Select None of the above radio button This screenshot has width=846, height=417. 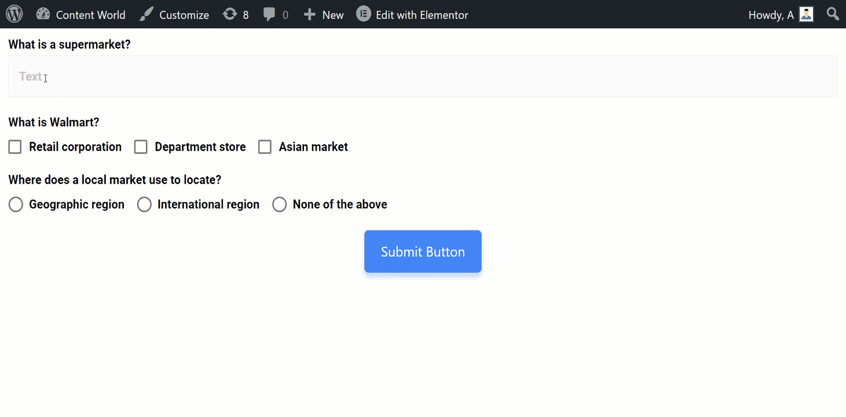[x=280, y=204]
